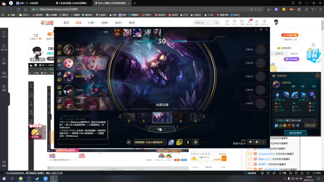Toggle the chat bubble button at bottom right
The height and width of the screenshot is (182, 324).
(250, 142)
